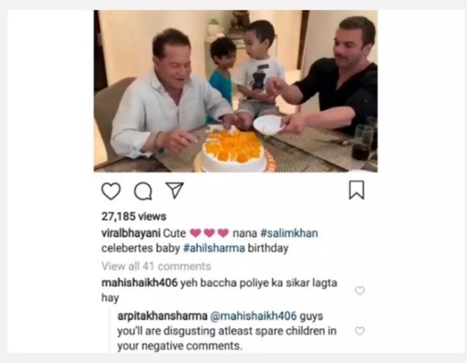Visit the viralbhayani profile from the caption

131,233
